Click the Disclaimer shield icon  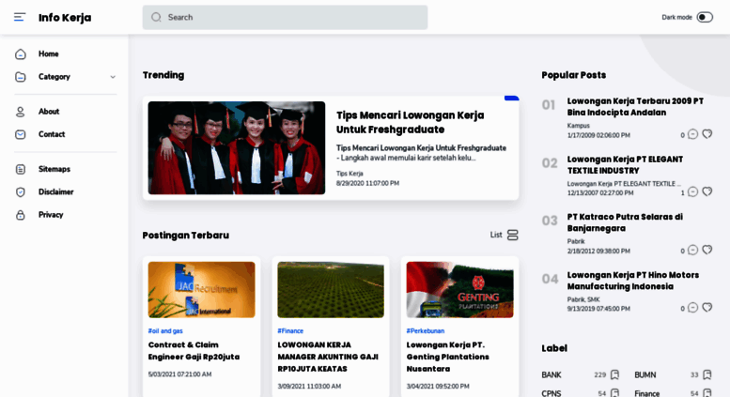[21, 192]
